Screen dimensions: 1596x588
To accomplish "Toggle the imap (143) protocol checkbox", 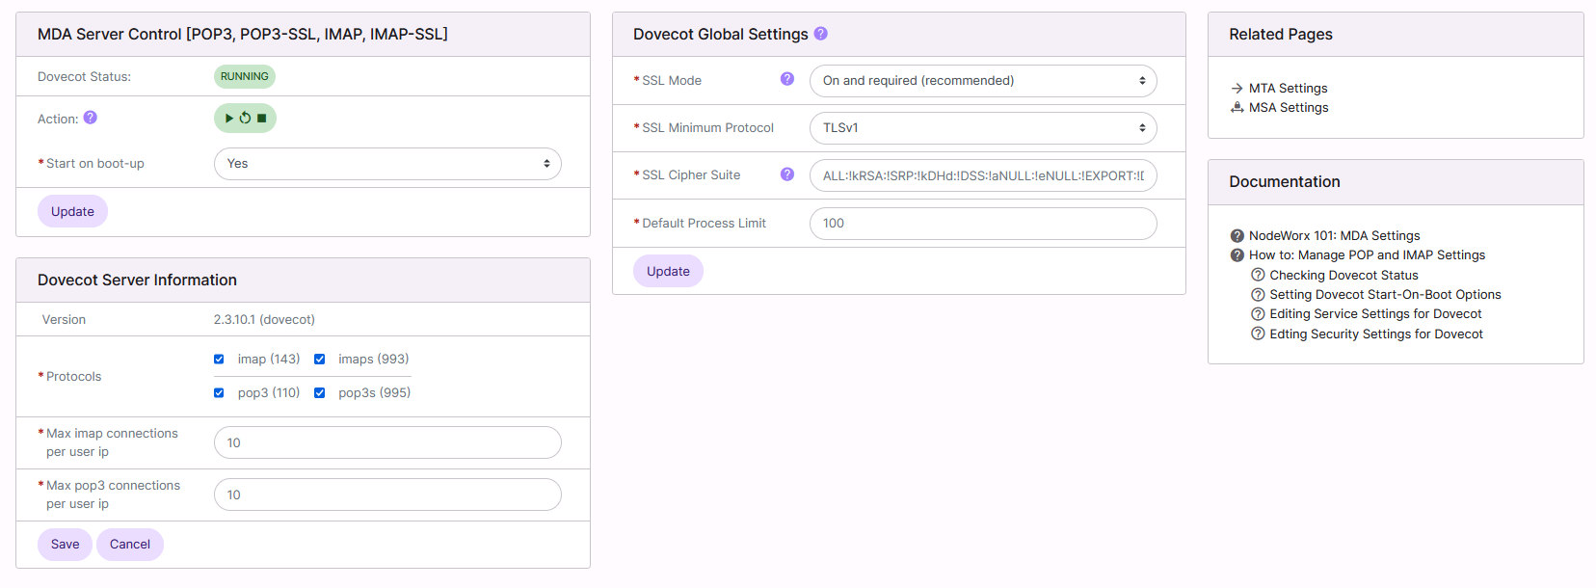I will tap(219, 360).
